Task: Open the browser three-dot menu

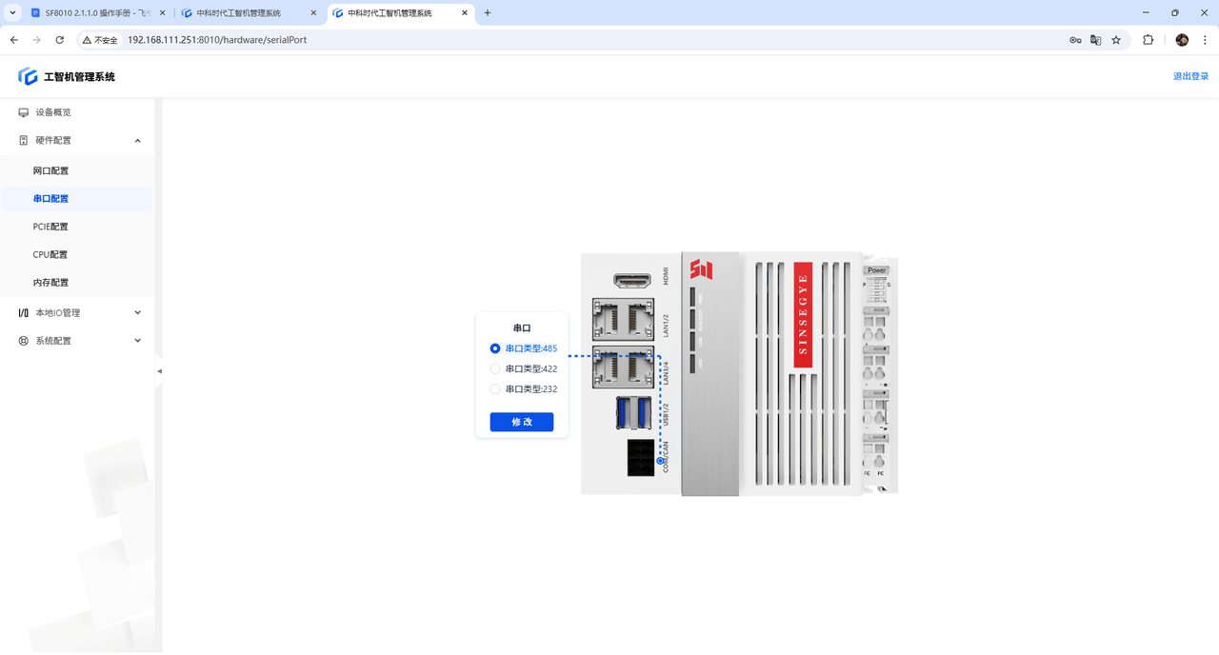Action: coord(1205,40)
